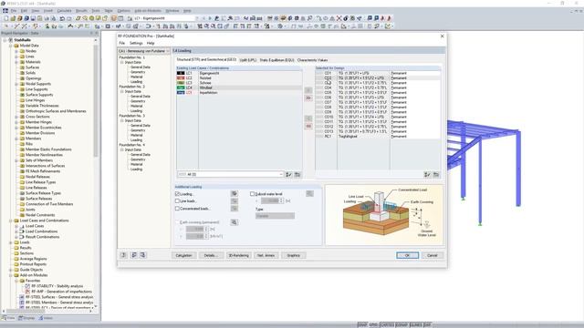Click invert selection icon under existing load cases list
This screenshot has width=584, height=328.
(x=297, y=174)
